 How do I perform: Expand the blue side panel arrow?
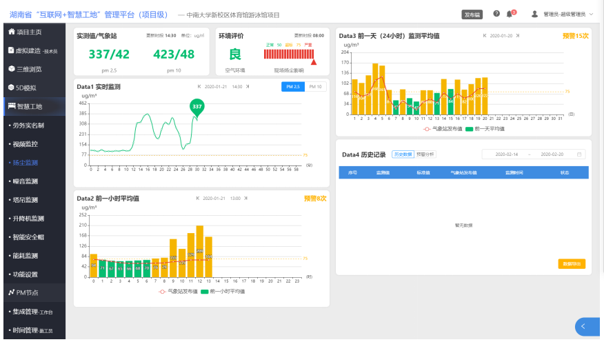tap(585, 326)
